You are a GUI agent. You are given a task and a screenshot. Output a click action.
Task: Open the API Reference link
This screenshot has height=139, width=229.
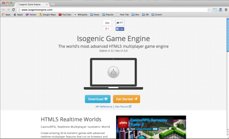point(104,107)
